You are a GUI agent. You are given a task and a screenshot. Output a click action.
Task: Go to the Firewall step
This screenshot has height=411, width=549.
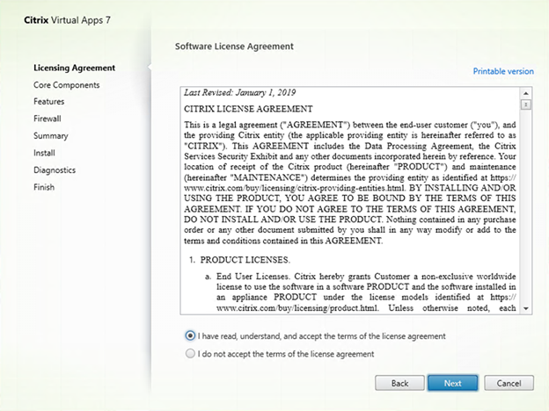pos(48,119)
